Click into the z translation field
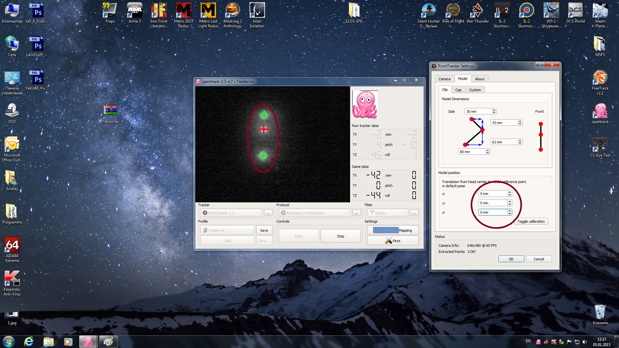 493,212
